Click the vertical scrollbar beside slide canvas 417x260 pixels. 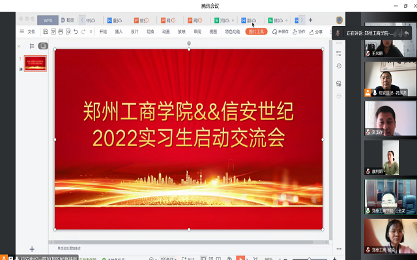tap(330, 140)
